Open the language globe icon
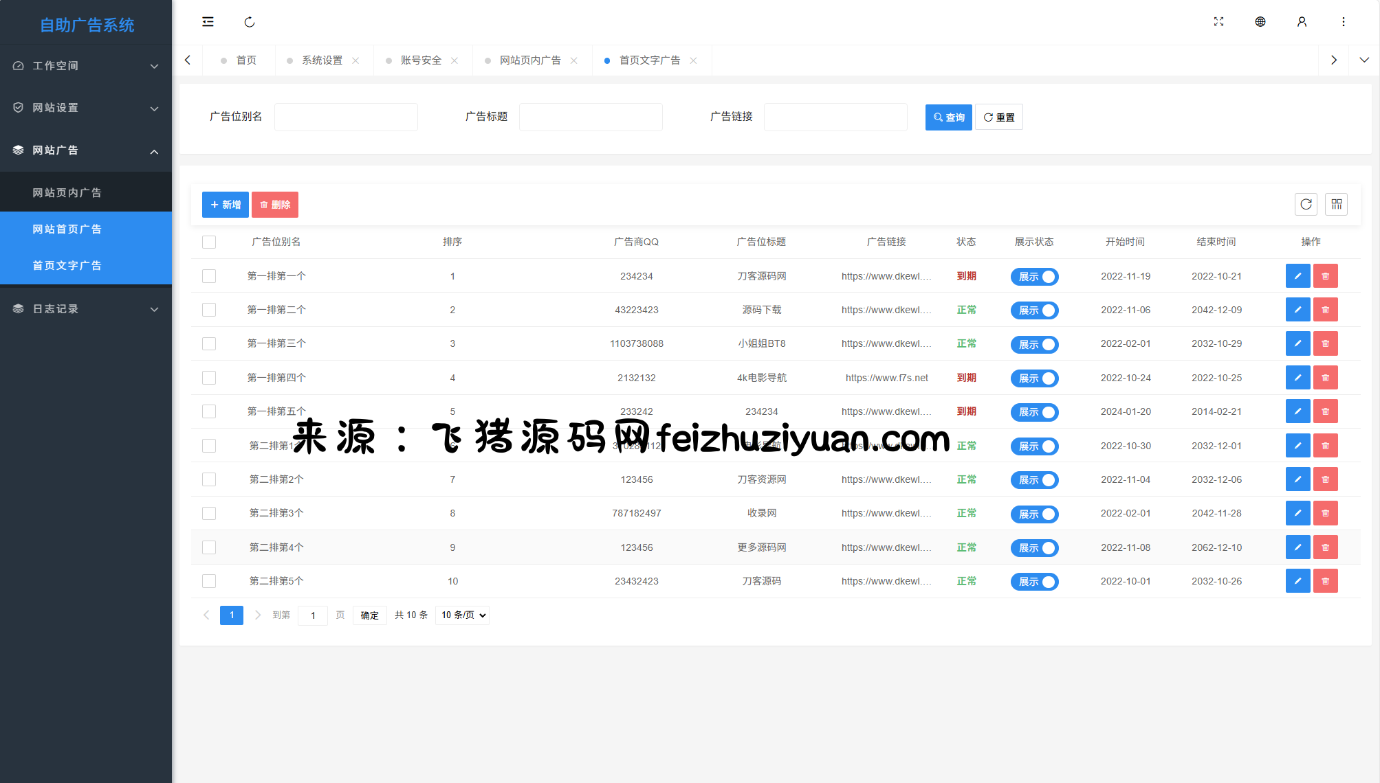The height and width of the screenshot is (783, 1380). coord(1260,22)
